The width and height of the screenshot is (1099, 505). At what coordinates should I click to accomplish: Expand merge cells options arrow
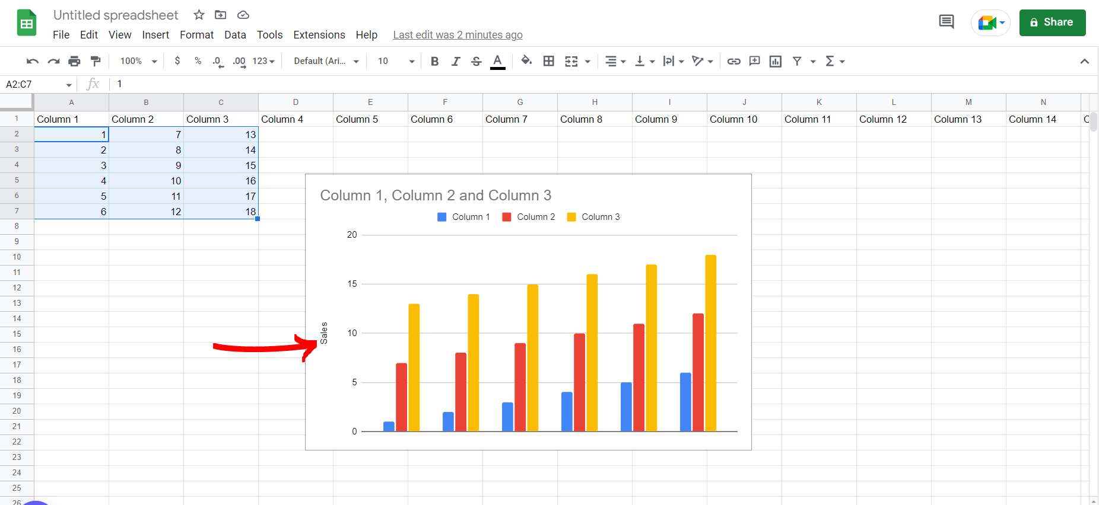587,62
